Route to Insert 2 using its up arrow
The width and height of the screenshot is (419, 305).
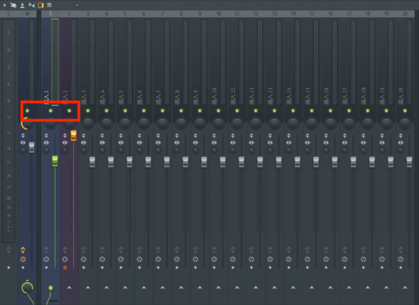[69, 287]
